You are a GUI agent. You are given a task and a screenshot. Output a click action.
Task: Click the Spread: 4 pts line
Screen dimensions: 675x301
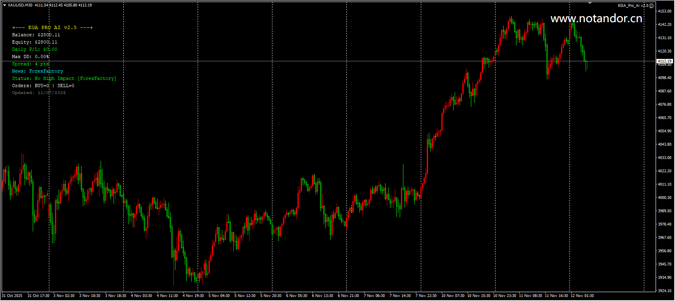(x=30, y=64)
